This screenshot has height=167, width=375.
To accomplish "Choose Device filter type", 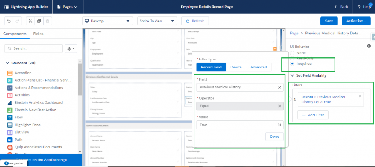I will 236,67.
